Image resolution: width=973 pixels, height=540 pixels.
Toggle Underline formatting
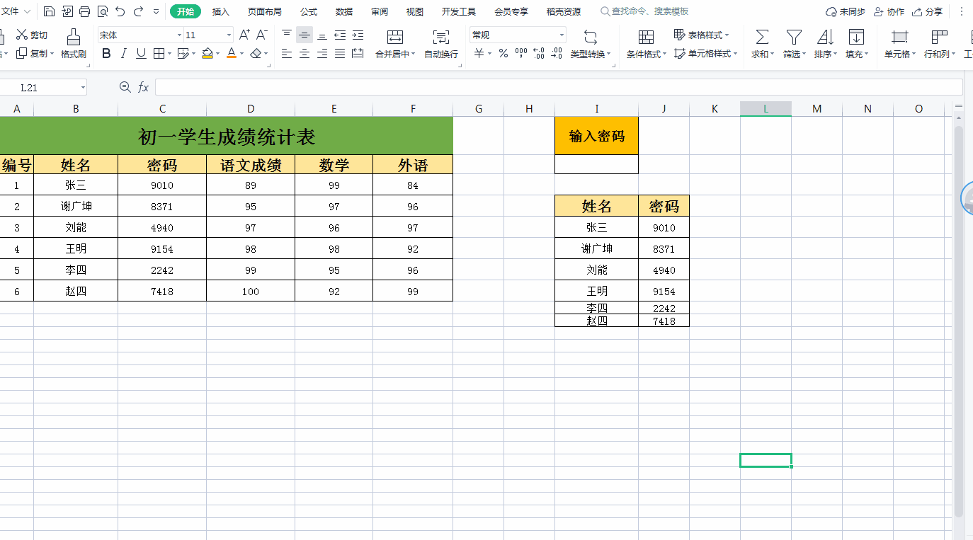pyautogui.click(x=141, y=53)
